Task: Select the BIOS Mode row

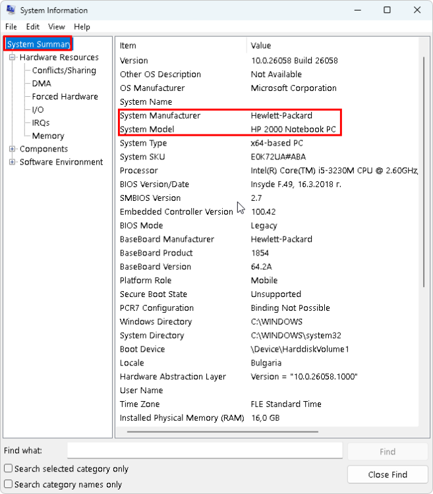Action: tap(267, 225)
